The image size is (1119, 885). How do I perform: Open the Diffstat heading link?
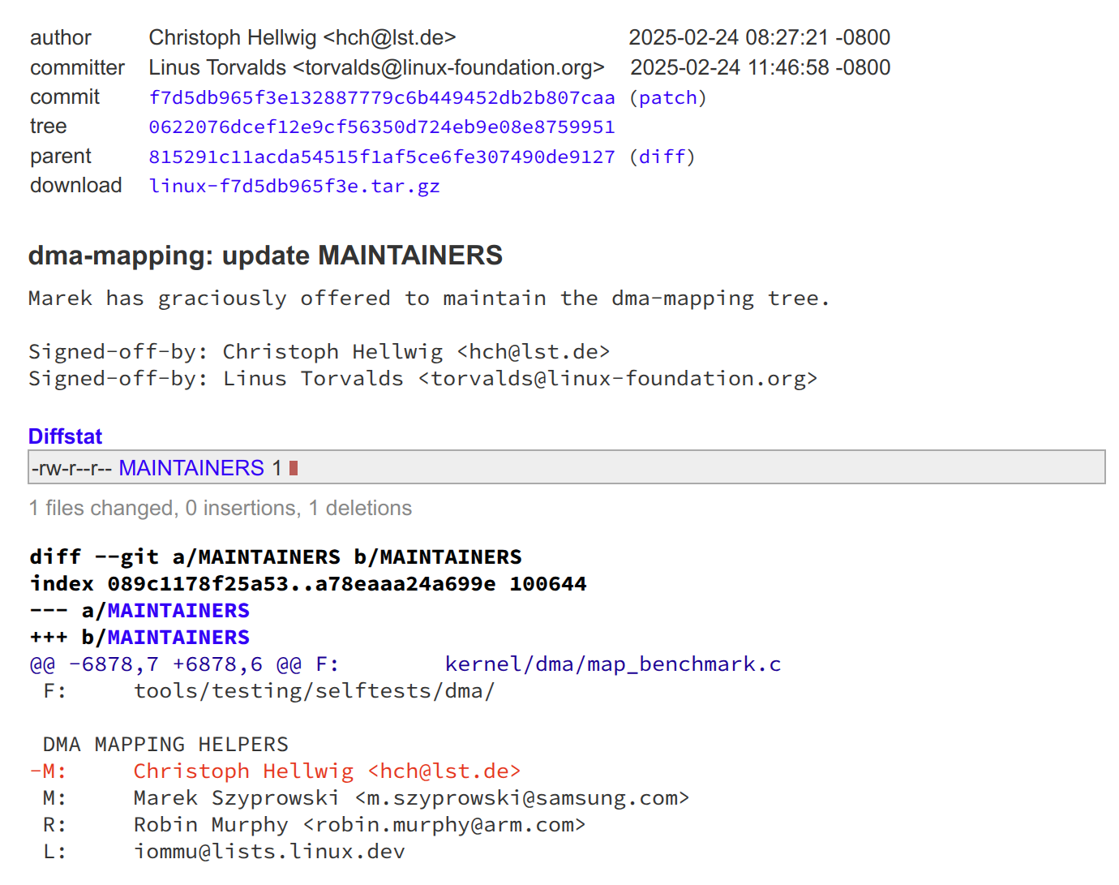click(x=65, y=436)
